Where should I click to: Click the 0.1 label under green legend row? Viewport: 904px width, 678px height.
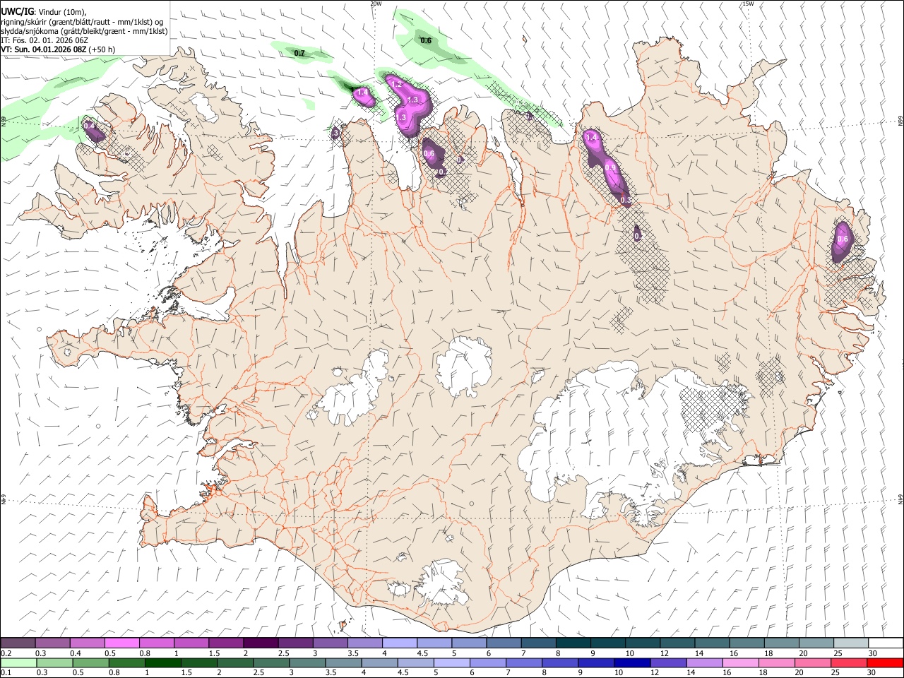(5, 673)
